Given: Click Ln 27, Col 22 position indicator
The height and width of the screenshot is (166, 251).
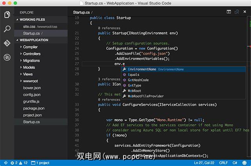Looking at the screenshot, I should [x=204, y=162].
